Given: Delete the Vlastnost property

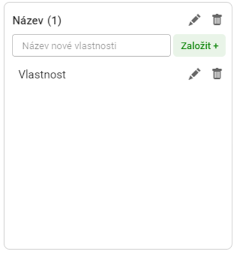Looking at the screenshot, I should pos(217,74).
